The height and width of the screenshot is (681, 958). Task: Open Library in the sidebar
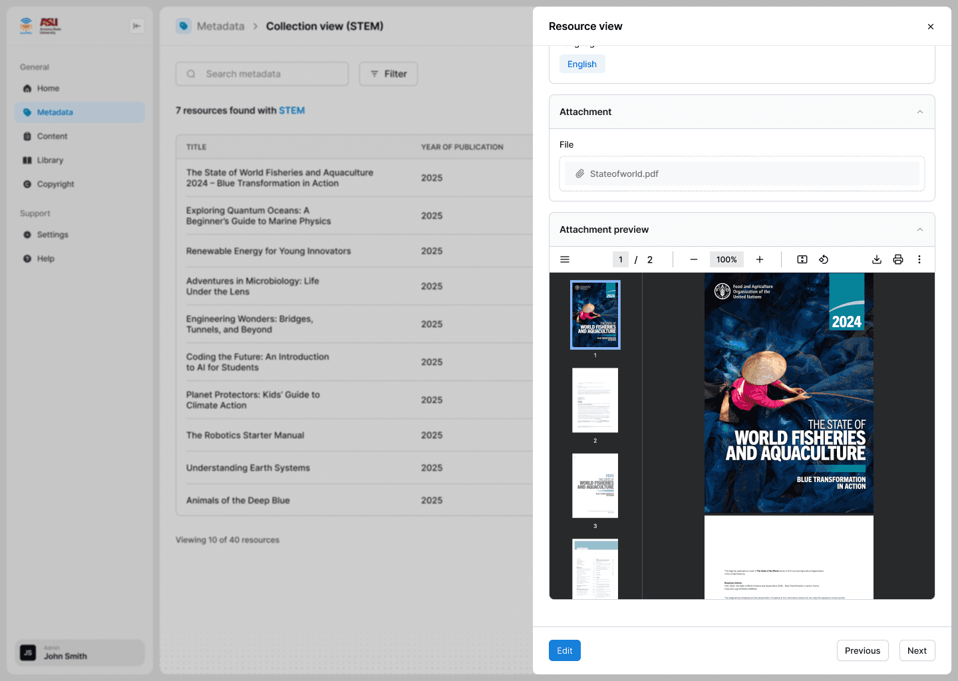(80, 160)
